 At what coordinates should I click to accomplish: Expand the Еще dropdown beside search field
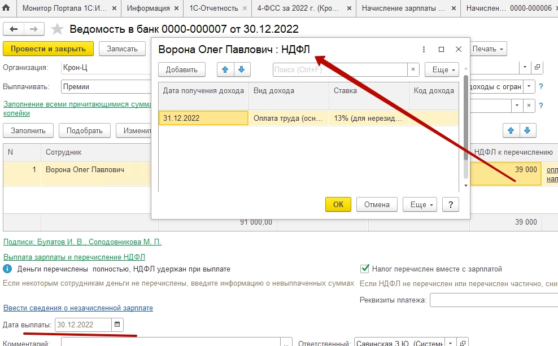coord(441,69)
